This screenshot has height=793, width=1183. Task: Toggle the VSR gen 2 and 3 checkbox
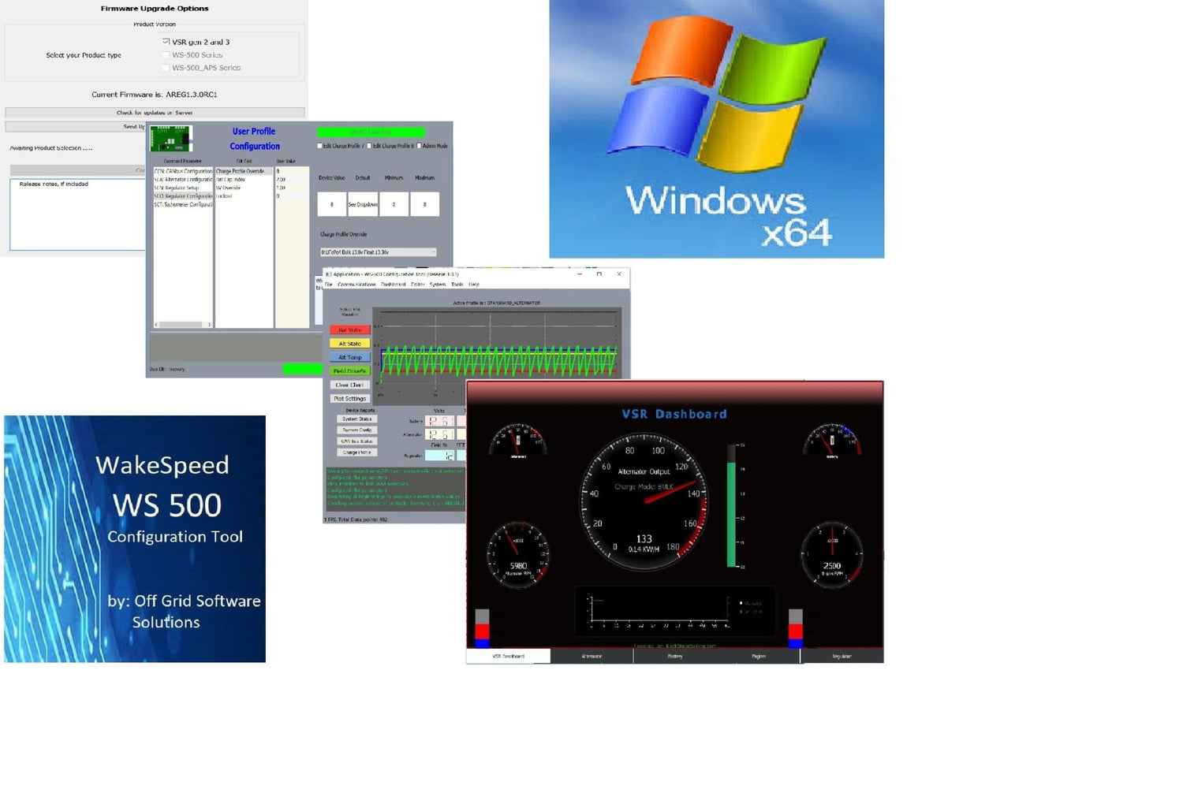coord(166,42)
